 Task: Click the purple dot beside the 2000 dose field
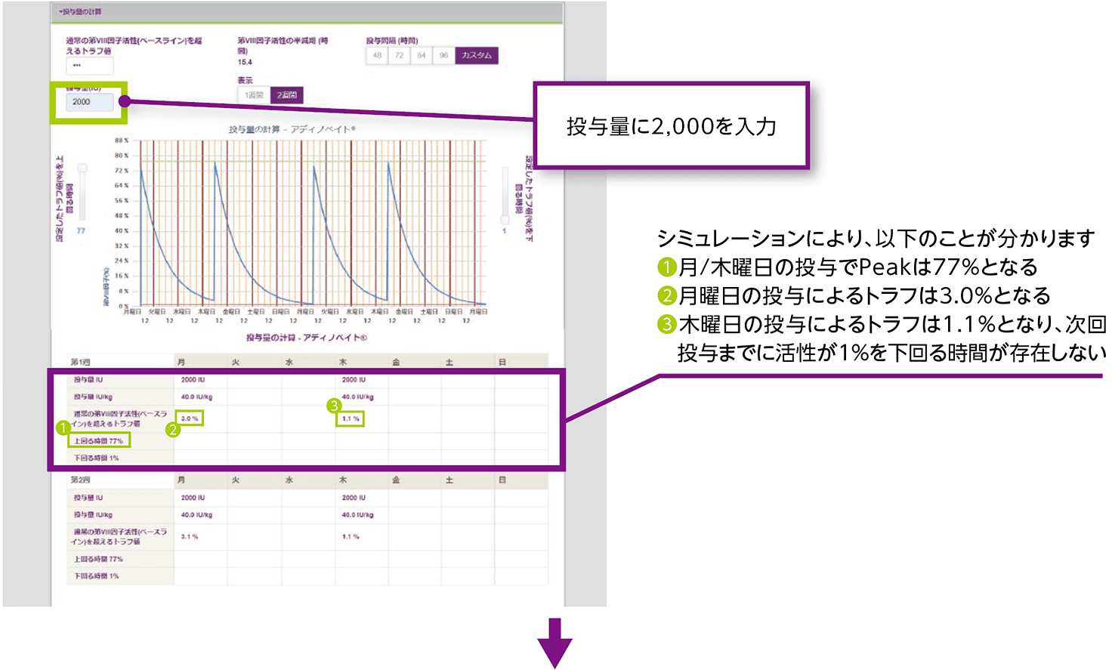tap(124, 101)
